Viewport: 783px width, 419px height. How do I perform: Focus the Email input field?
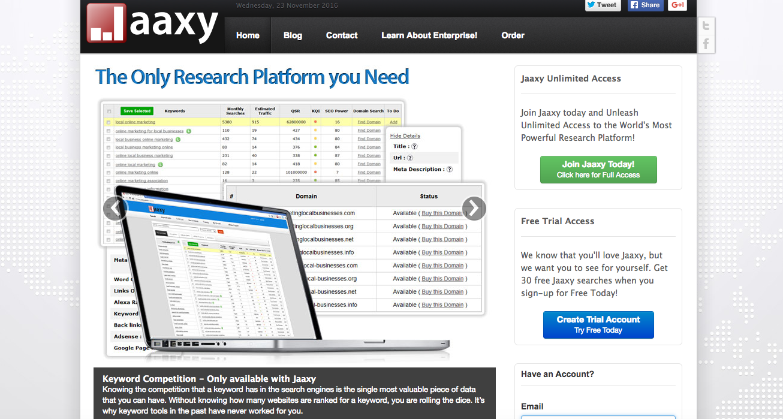[x=598, y=417]
